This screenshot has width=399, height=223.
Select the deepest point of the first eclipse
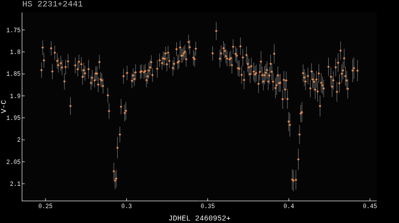(115, 180)
